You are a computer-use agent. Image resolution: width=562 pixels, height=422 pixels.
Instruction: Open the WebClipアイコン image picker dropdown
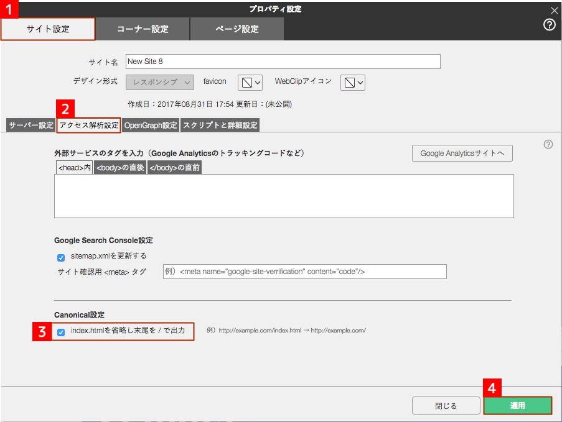[353, 83]
